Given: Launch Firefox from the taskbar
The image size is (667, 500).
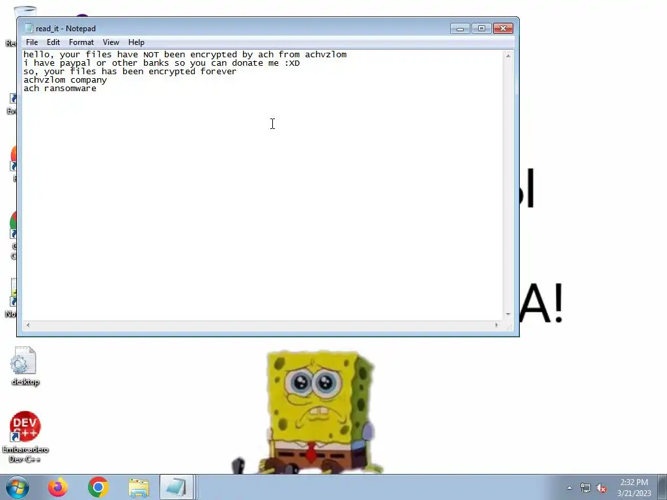Looking at the screenshot, I should [x=57, y=487].
